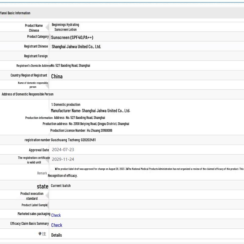This screenshot has width=244, height=244.
Task: Open the Details link beside the note icon
Action: point(56,235)
